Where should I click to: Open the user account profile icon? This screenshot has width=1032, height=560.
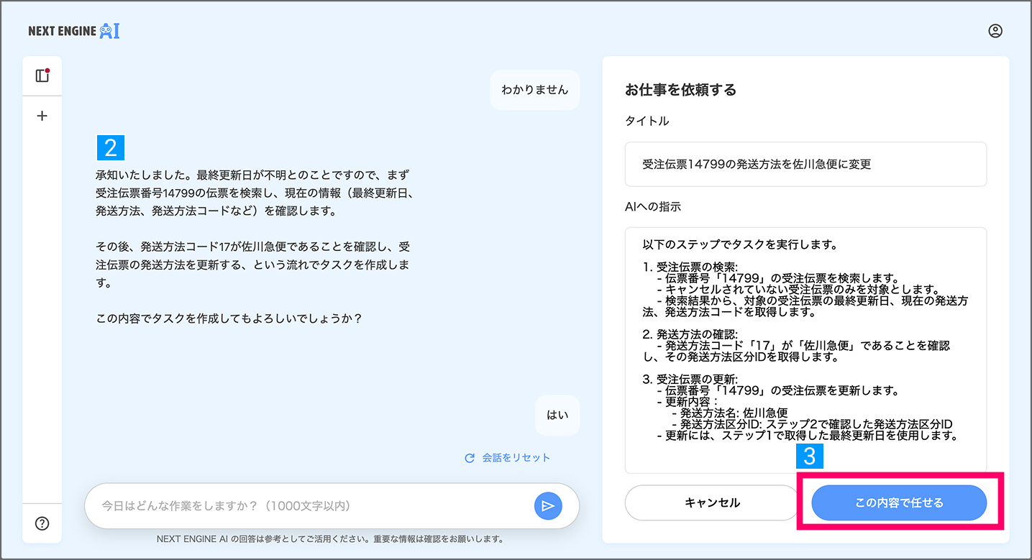pos(995,31)
